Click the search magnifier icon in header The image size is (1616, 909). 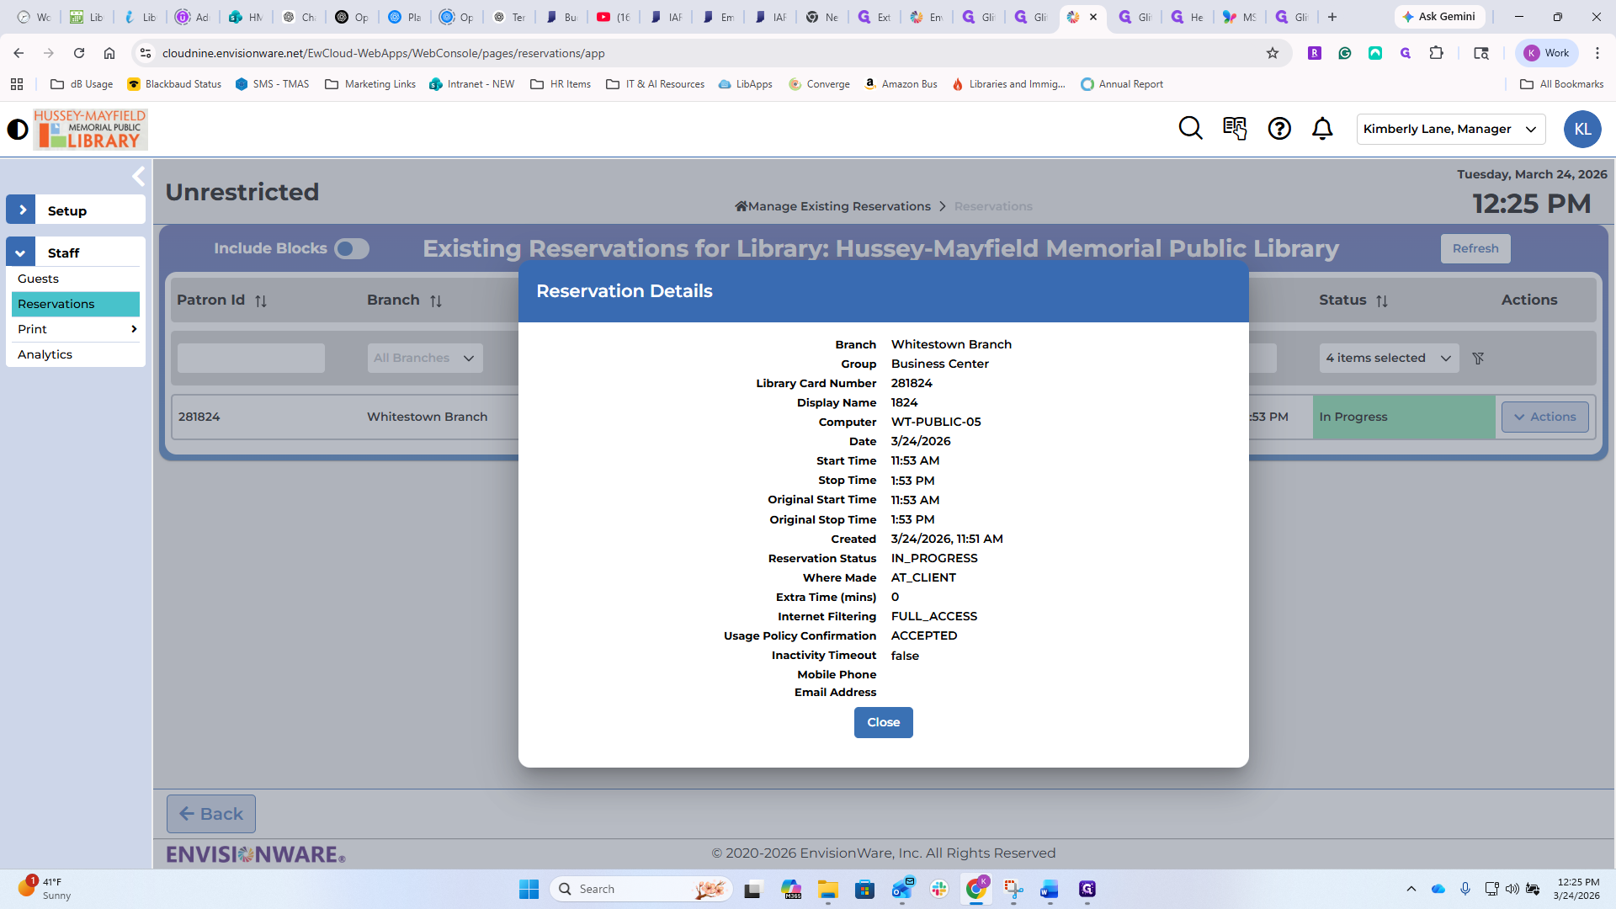tap(1190, 129)
